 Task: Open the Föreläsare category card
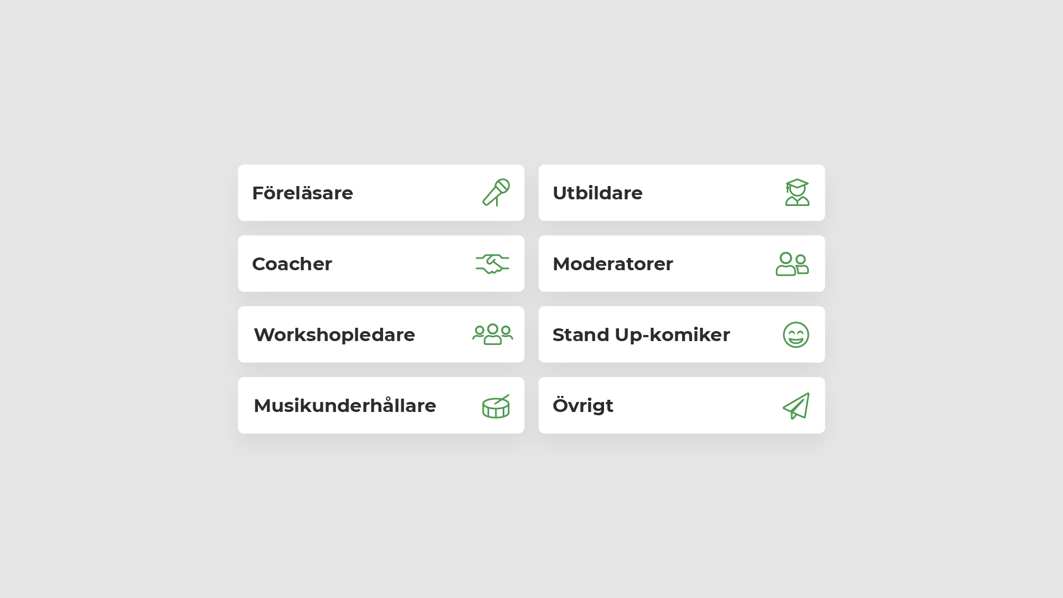point(381,193)
